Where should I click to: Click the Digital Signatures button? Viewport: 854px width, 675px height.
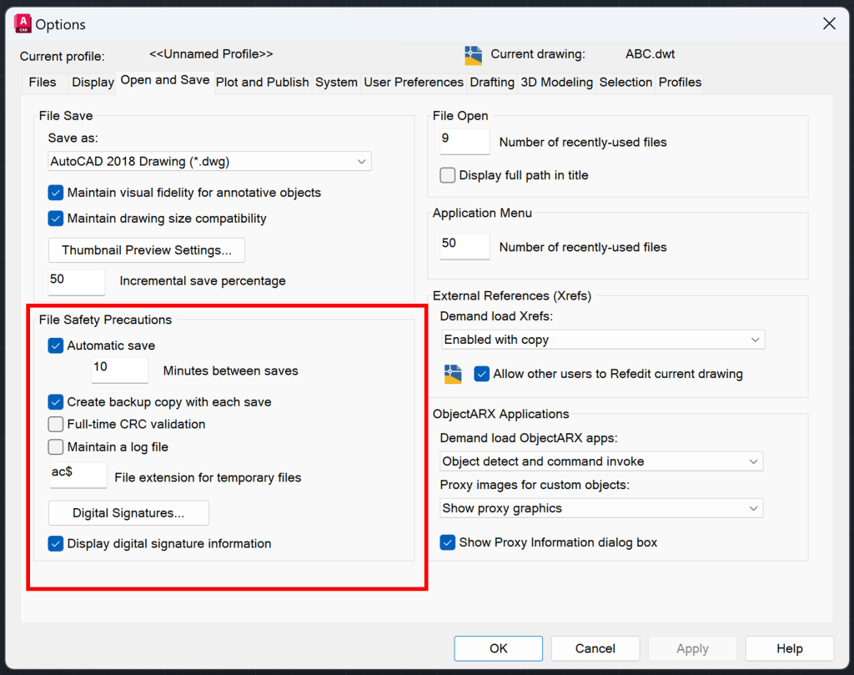(x=128, y=512)
